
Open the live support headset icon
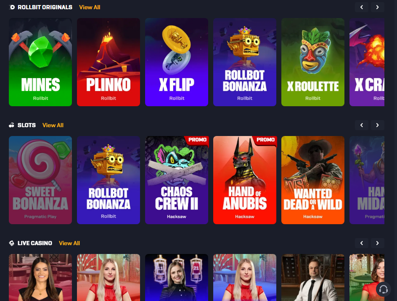click(383, 289)
